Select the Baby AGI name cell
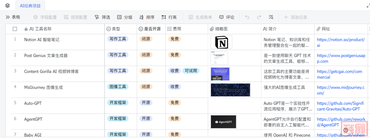Viewport: 370px width, 138px height. point(63,134)
